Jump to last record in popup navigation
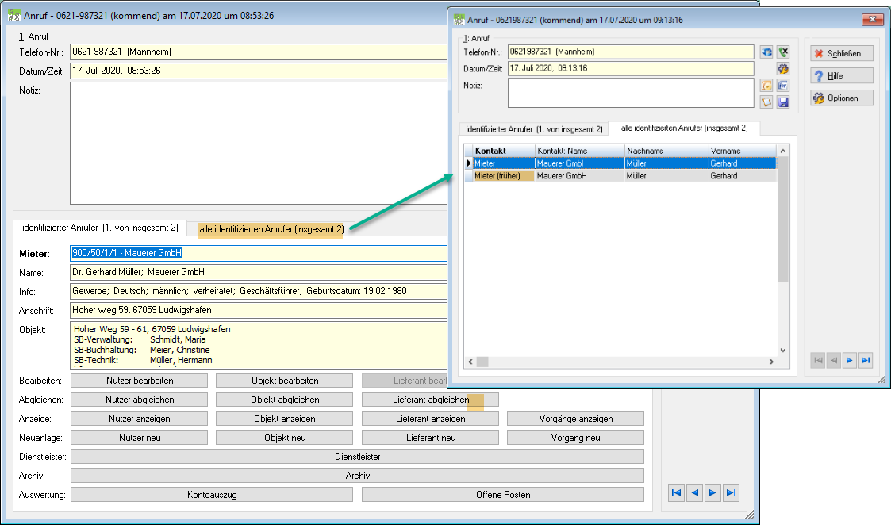 tap(866, 360)
